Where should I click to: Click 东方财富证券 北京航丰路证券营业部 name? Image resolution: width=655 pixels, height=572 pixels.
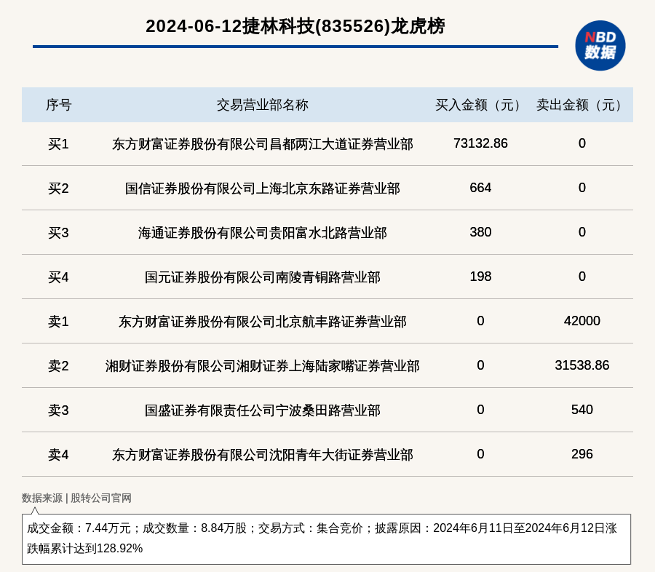(x=262, y=322)
